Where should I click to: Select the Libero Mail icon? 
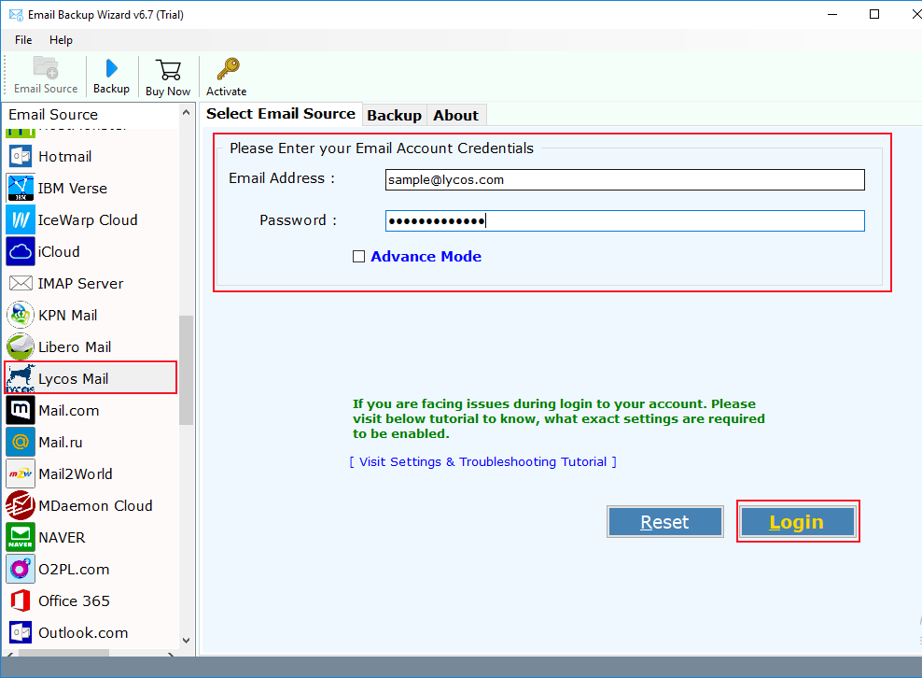coord(21,347)
